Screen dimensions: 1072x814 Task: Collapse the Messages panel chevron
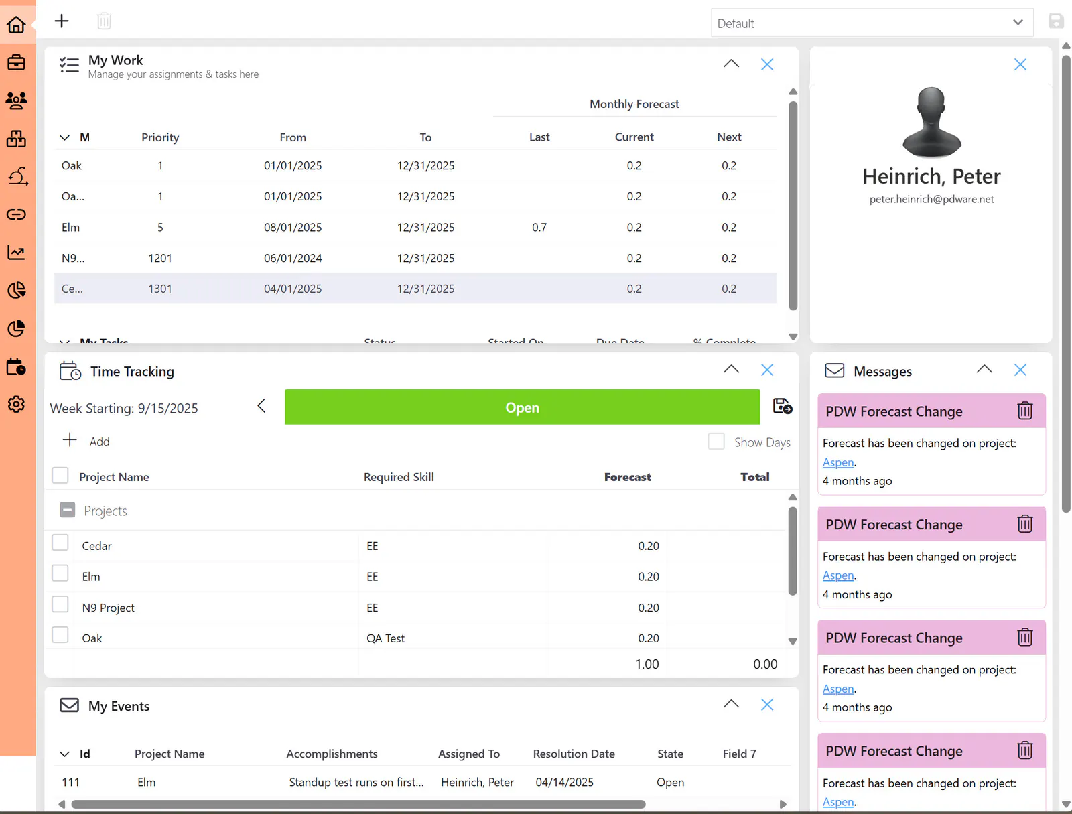984,369
